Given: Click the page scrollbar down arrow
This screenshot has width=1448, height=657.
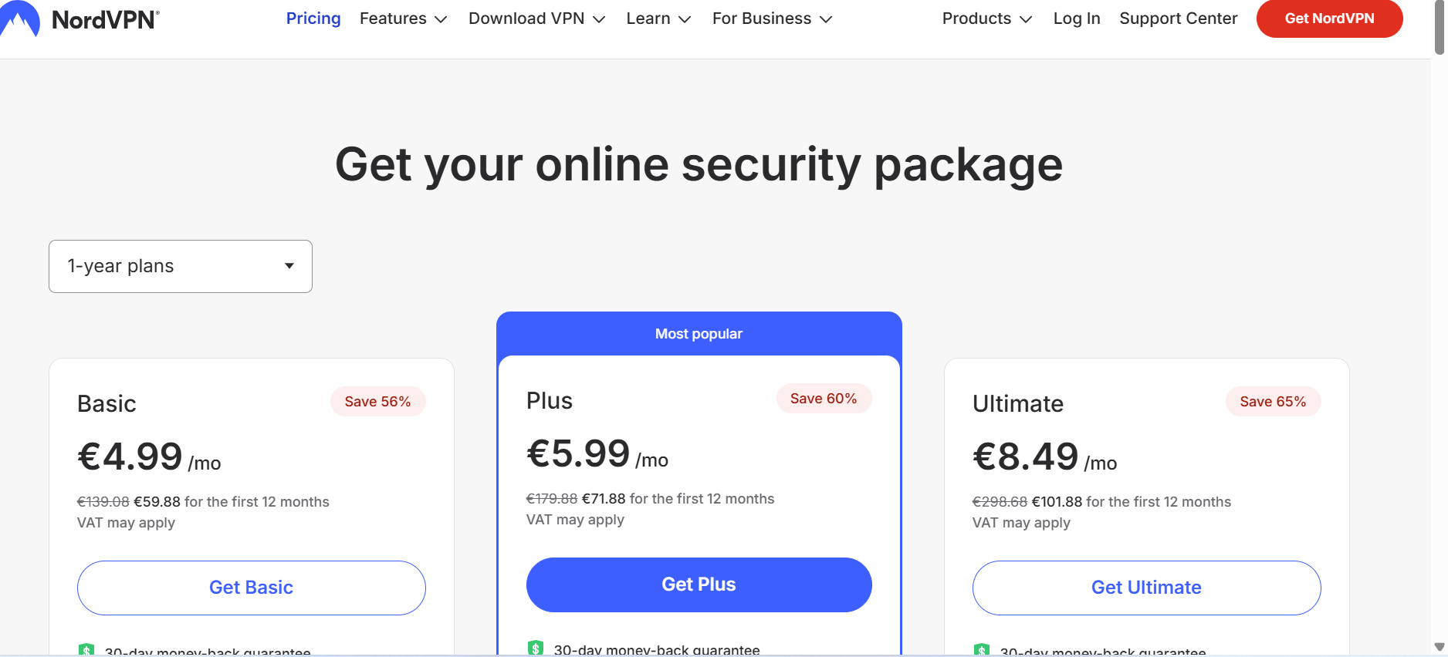Looking at the screenshot, I should click(x=1439, y=647).
